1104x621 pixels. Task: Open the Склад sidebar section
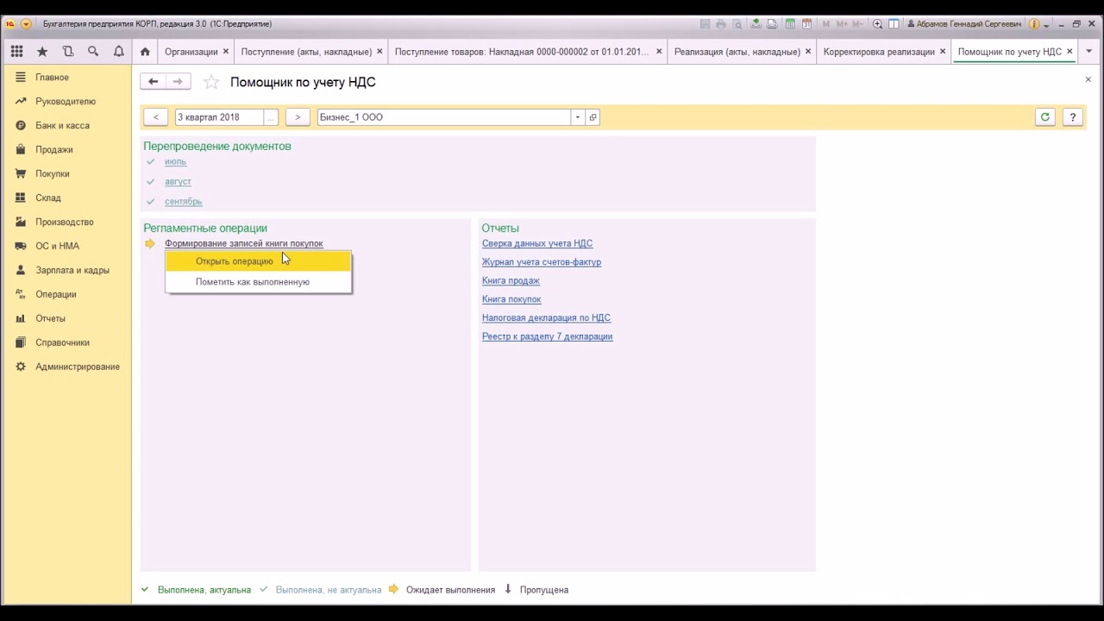click(x=67, y=198)
